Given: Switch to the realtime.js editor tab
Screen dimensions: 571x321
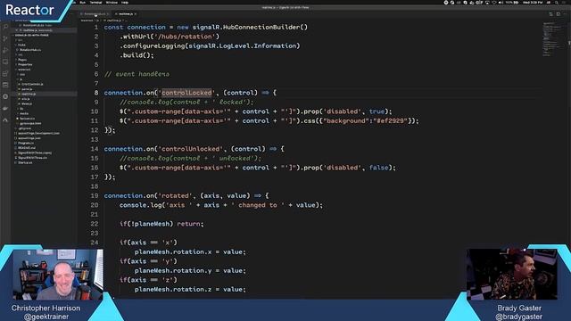Looking at the screenshot, I should pyautogui.click(x=126, y=14).
